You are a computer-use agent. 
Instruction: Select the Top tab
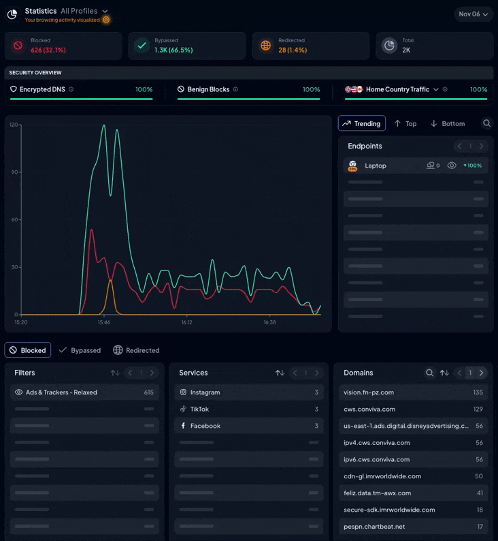(405, 123)
